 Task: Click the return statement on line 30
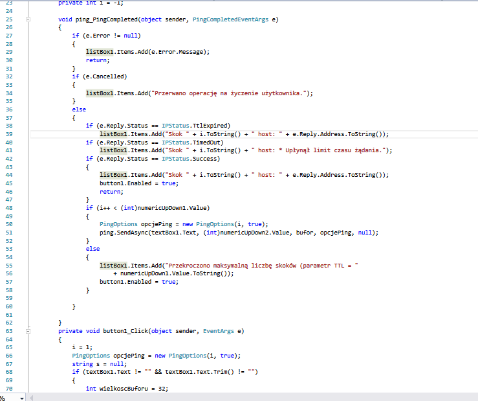click(x=98, y=60)
